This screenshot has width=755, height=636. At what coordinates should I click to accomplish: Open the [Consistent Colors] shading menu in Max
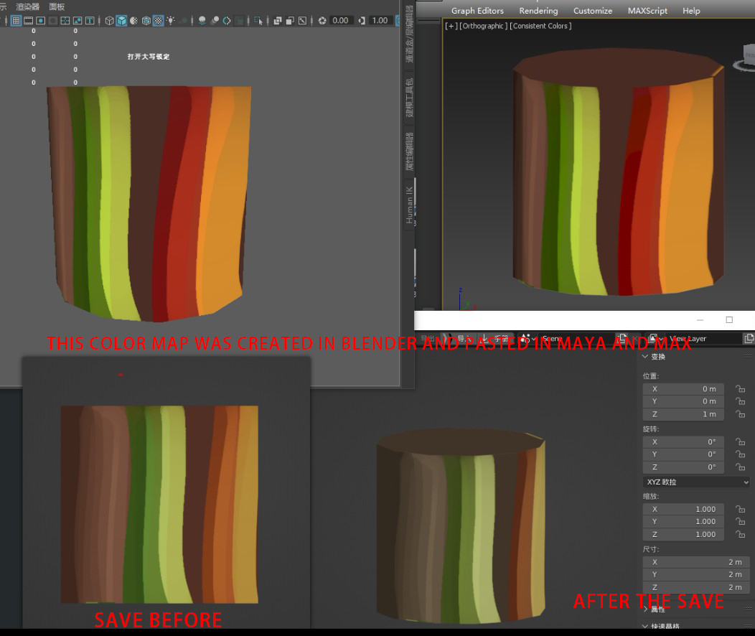[x=540, y=26]
